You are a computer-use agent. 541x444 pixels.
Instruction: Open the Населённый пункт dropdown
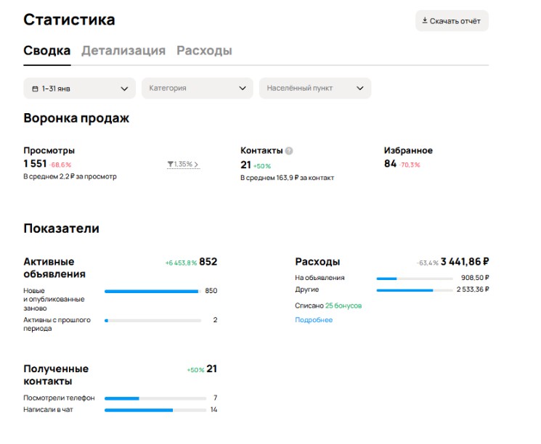click(315, 89)
